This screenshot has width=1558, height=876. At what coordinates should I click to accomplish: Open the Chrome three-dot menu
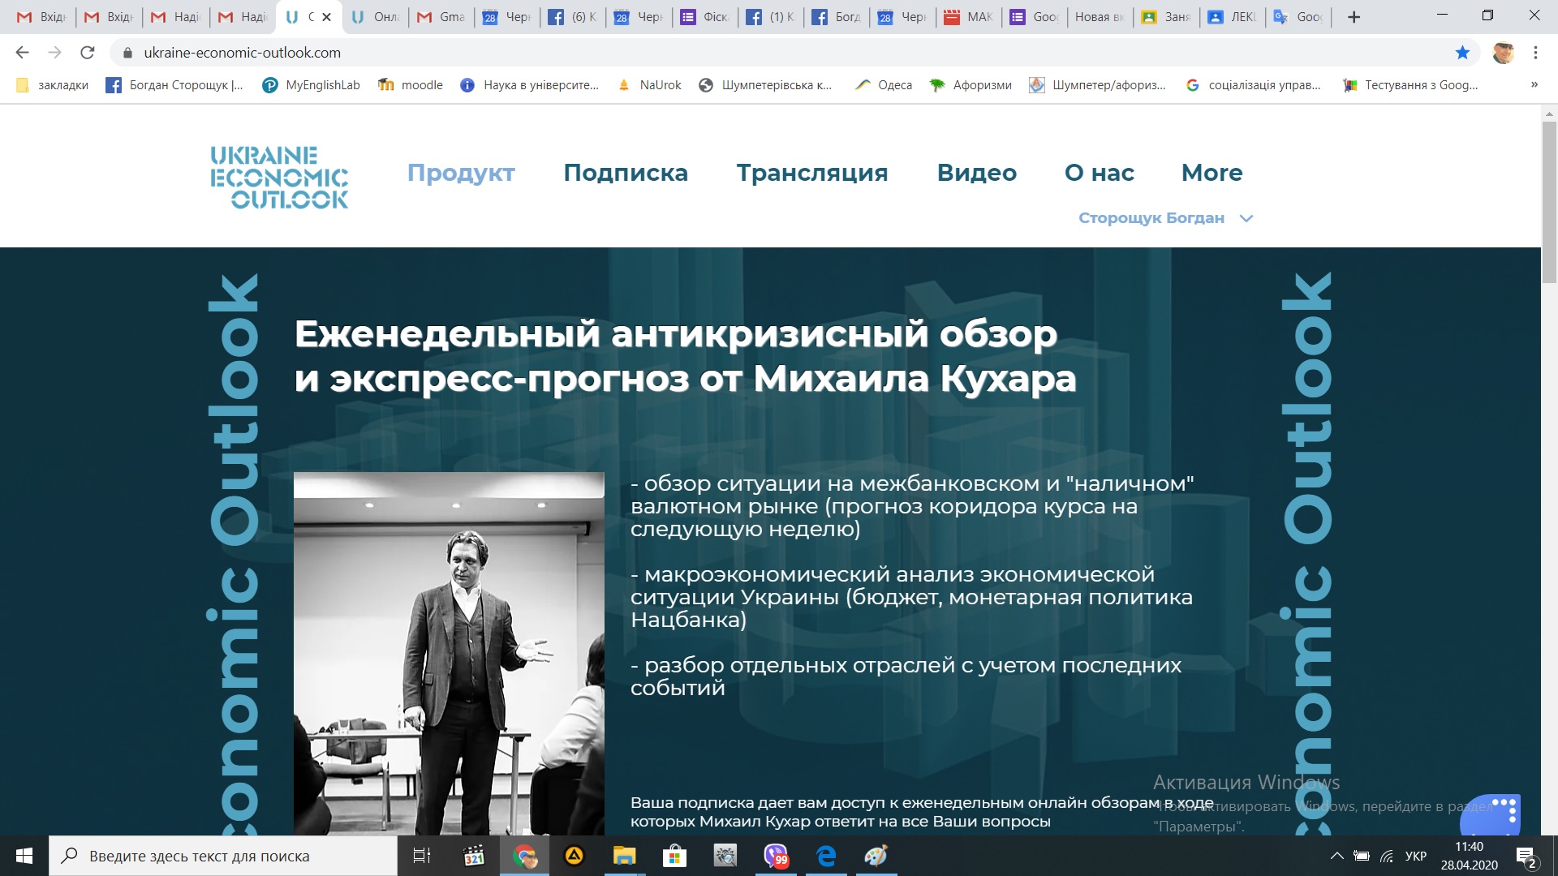1535,53
